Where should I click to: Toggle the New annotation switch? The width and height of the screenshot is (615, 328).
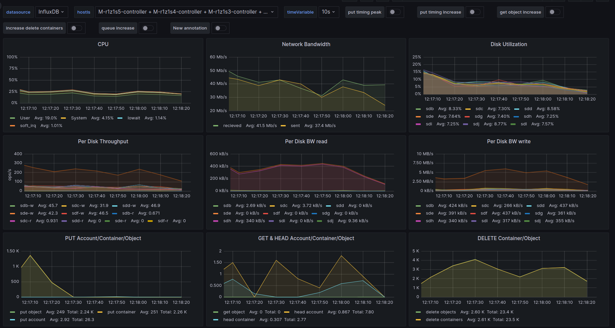220,28
